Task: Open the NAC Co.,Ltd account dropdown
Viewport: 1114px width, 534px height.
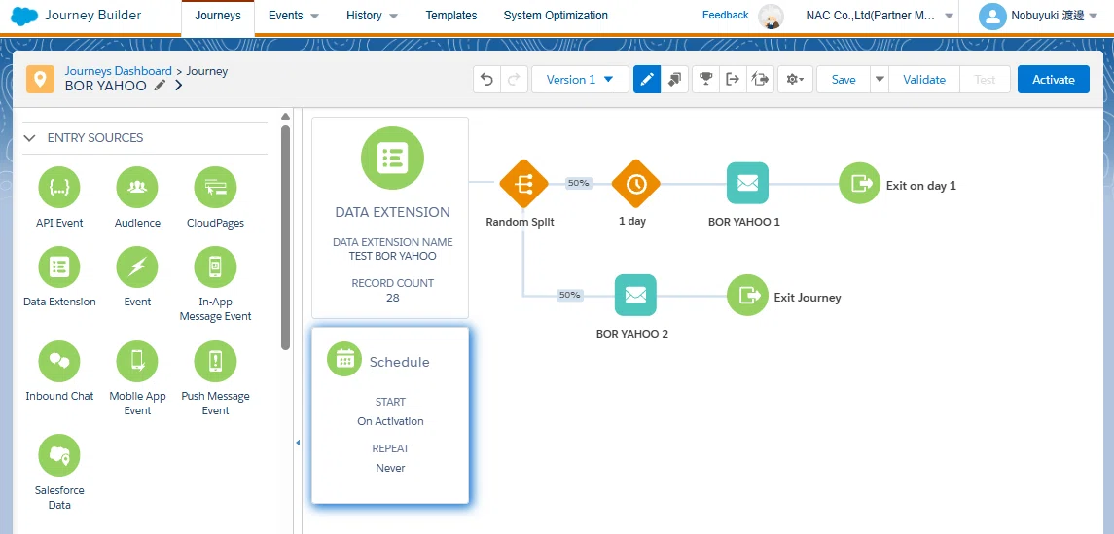Action: click(x=880, y=16)
